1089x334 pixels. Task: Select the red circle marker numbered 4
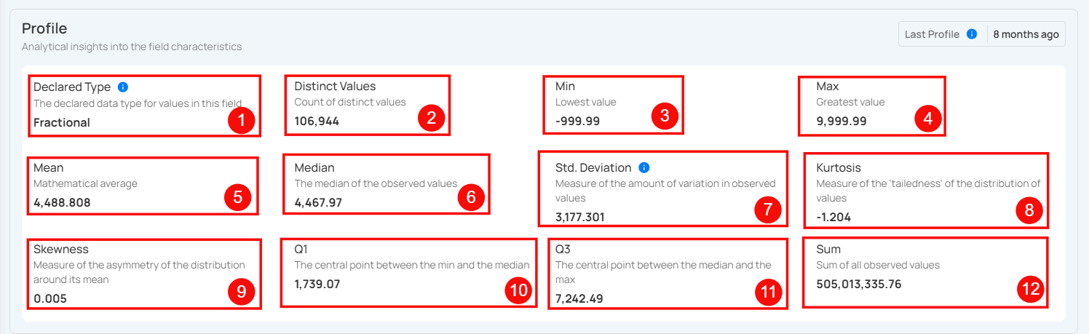tap(927, 119)
